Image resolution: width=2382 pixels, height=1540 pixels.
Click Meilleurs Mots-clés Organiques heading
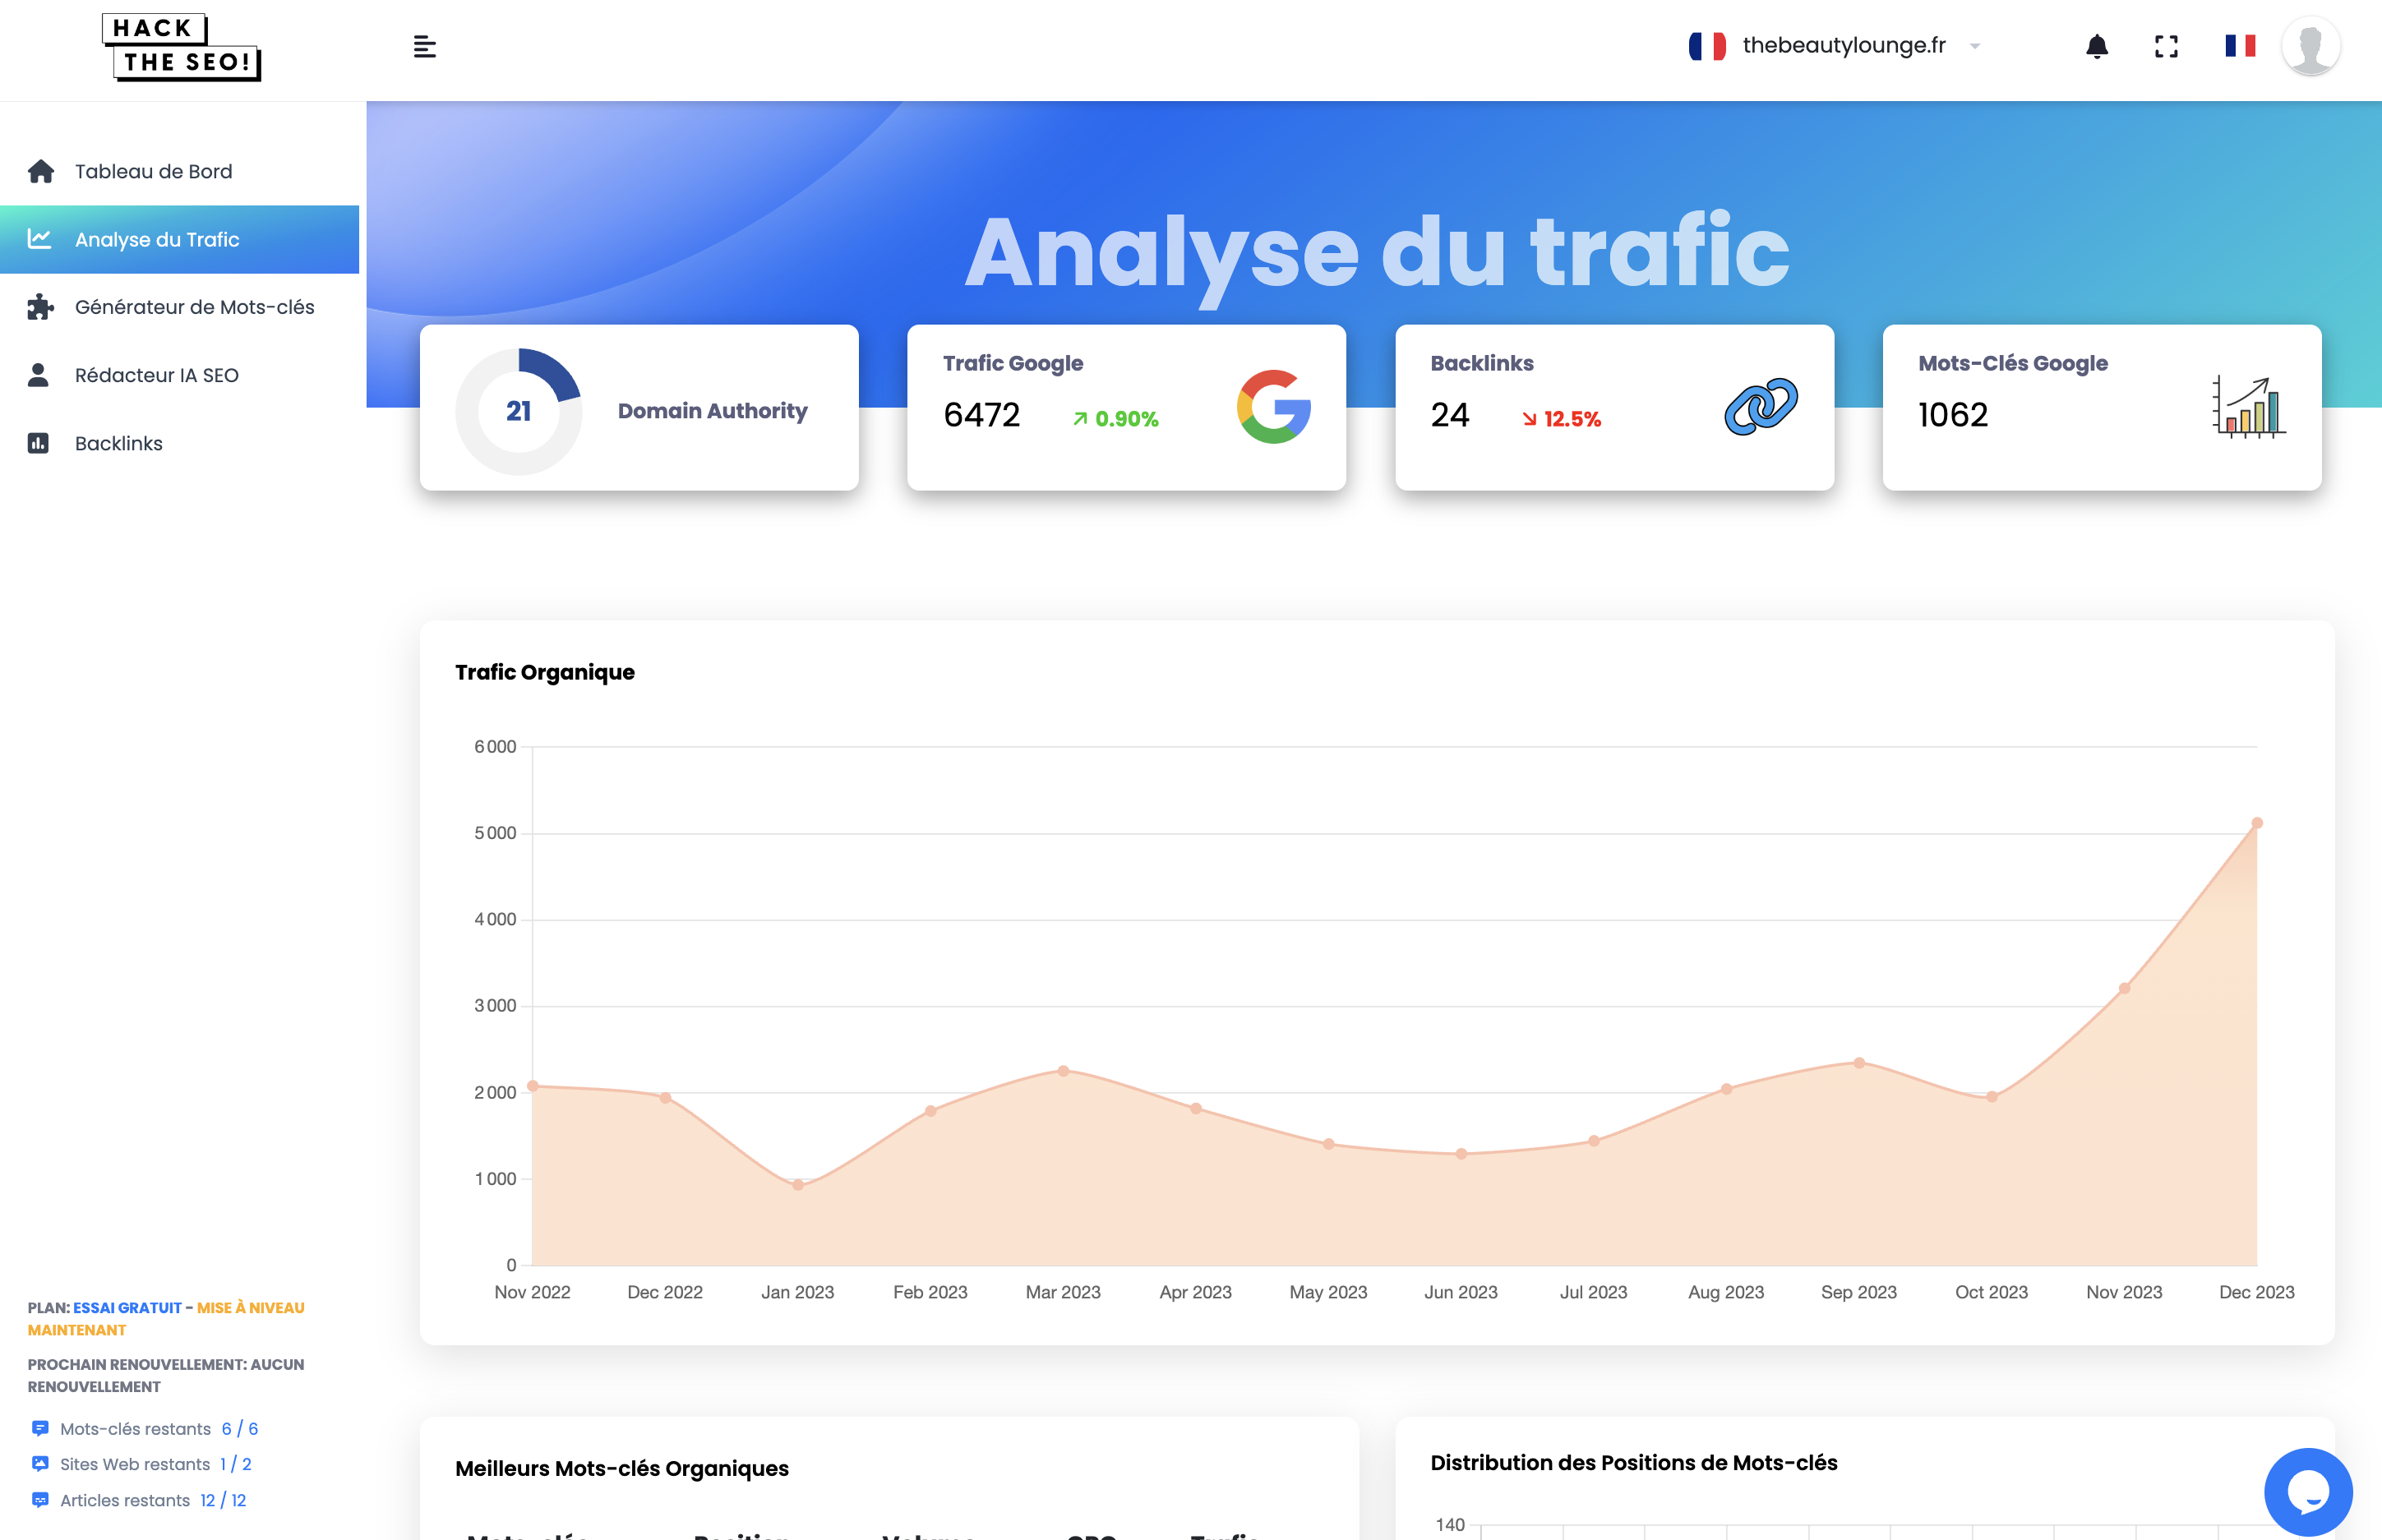(x=622, y=1468)
